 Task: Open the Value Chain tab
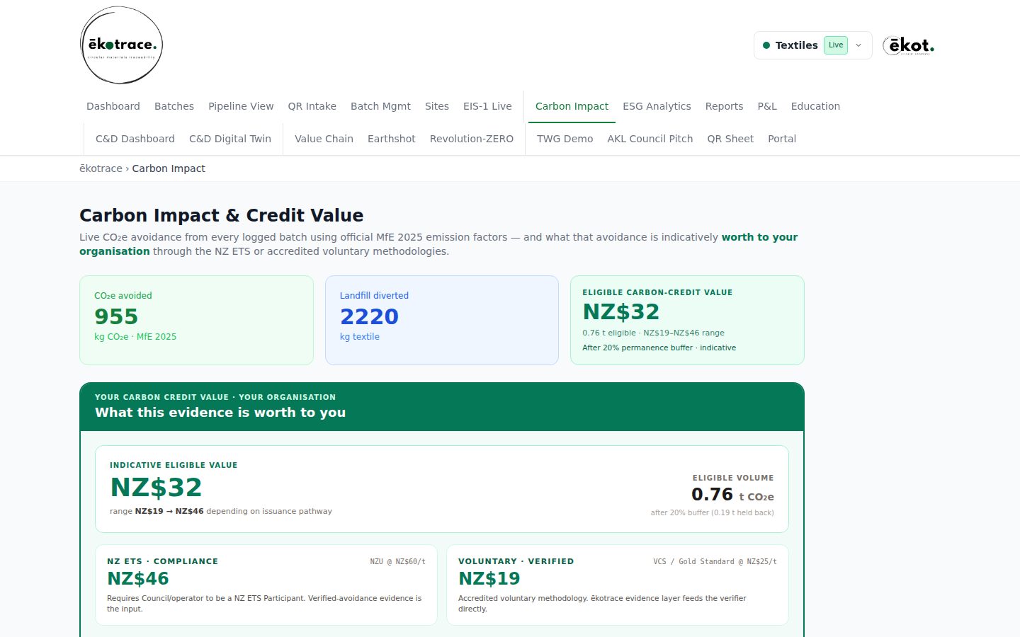pyautogui.click(x=324, y=139)
